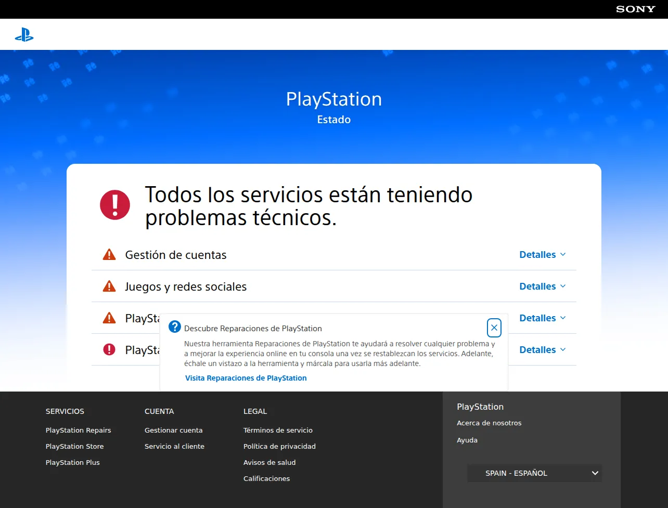Open PlayStation Repairs footer link

pos(79,431)
